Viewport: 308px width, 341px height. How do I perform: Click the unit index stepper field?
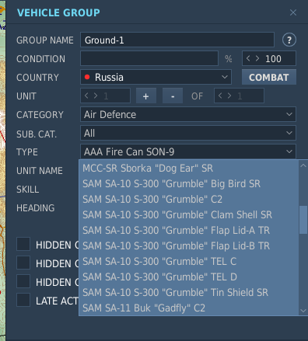click(x=105, y=96)
